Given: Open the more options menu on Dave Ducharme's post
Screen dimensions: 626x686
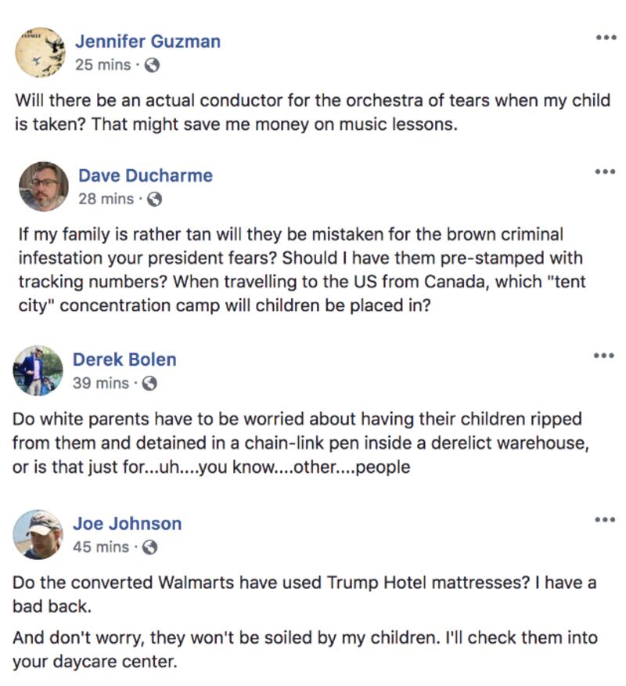Looking at the screenshot, I should pos(606,171).
